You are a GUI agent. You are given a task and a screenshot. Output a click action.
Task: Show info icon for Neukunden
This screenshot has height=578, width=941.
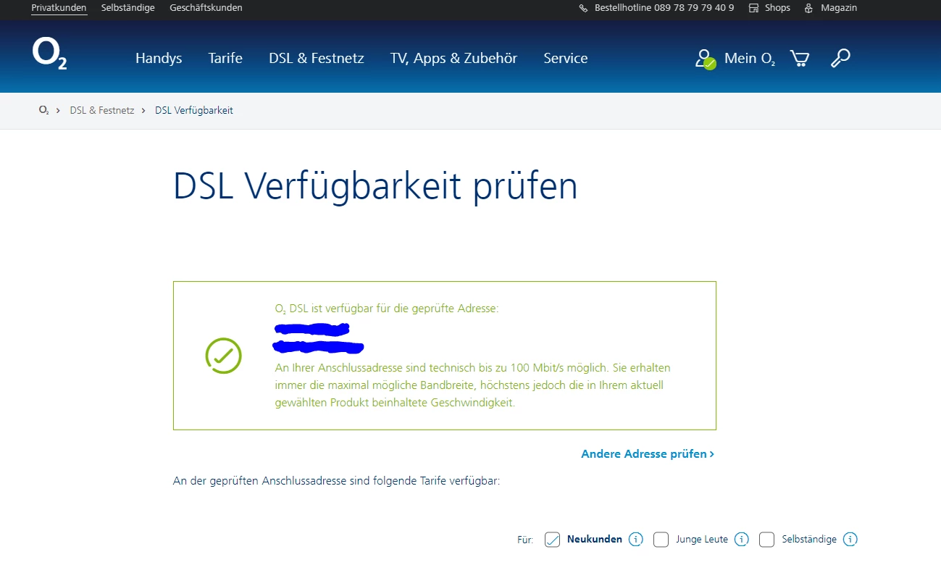636,540
